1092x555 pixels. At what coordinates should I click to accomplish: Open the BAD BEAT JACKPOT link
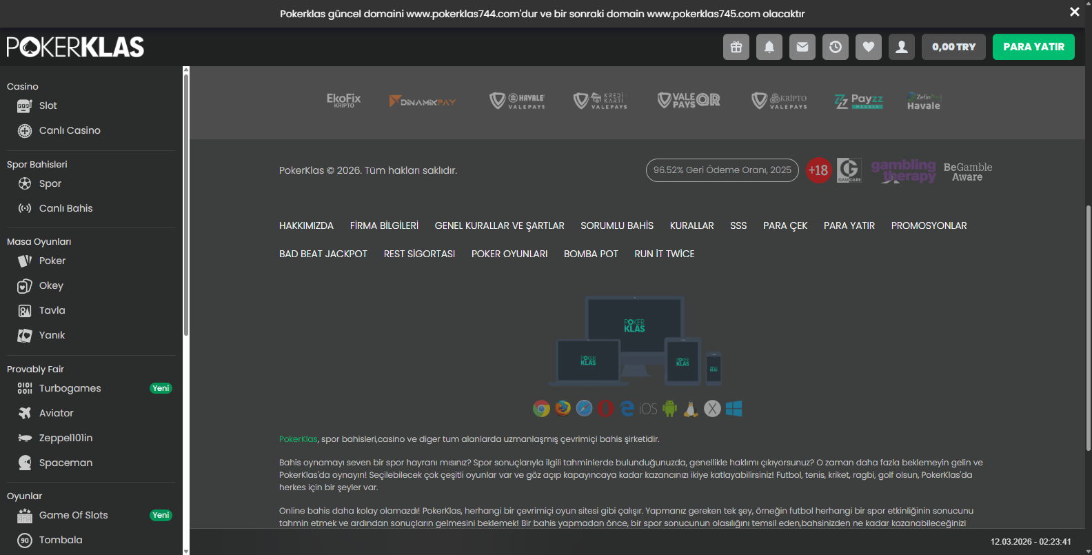click(x=323, y=254)
